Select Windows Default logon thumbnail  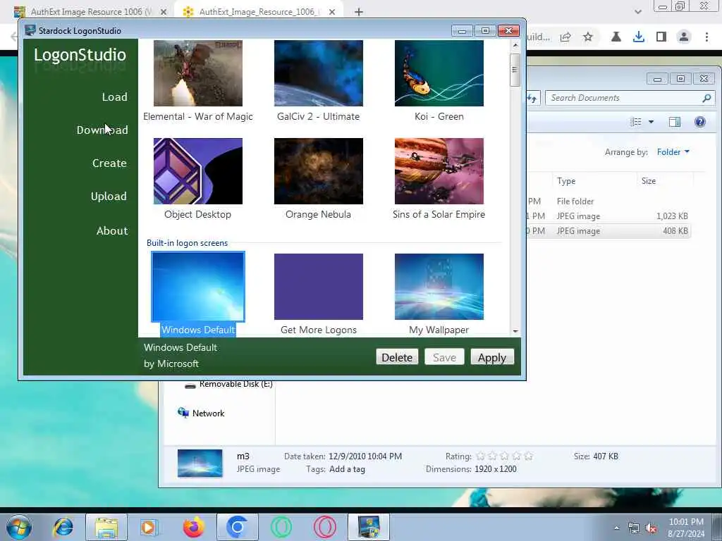click(198, 287)
